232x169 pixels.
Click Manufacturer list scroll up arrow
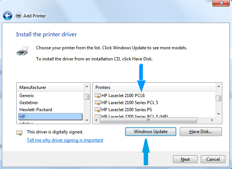pyautogui.click(x=87, y=86)
